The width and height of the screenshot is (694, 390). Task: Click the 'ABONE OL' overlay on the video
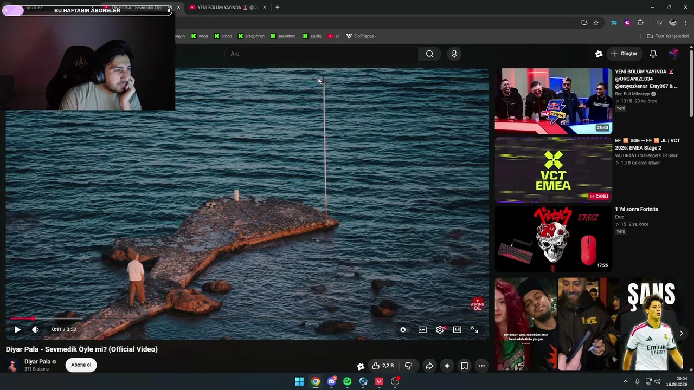pyautogui.click(x=477, y=304)
